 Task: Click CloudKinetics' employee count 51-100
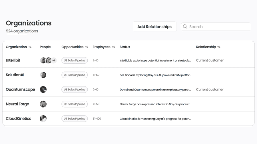click(97, 119)
